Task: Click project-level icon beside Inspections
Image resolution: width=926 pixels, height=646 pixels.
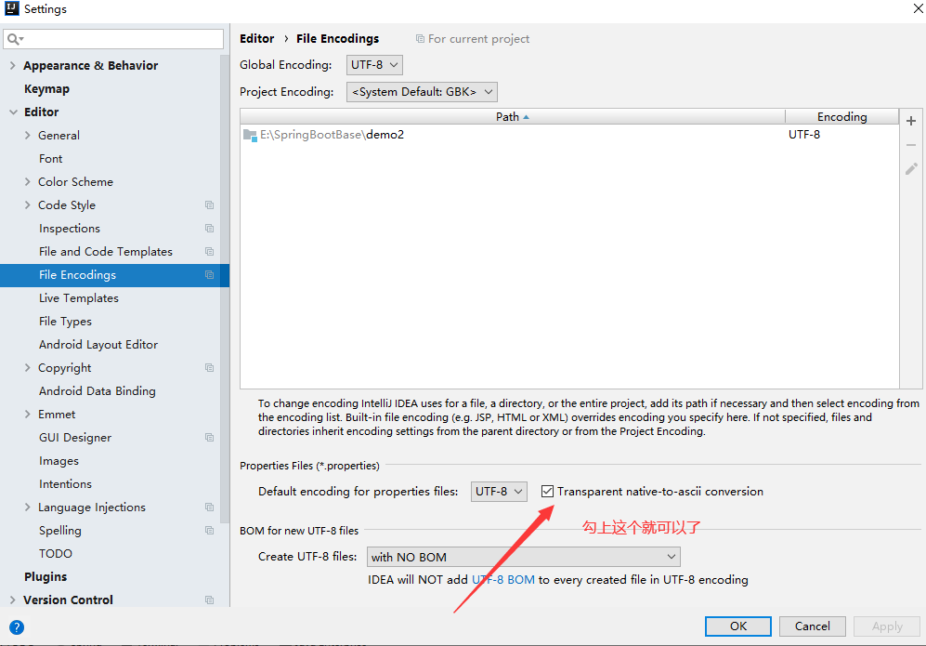Action: click(209, 228)
